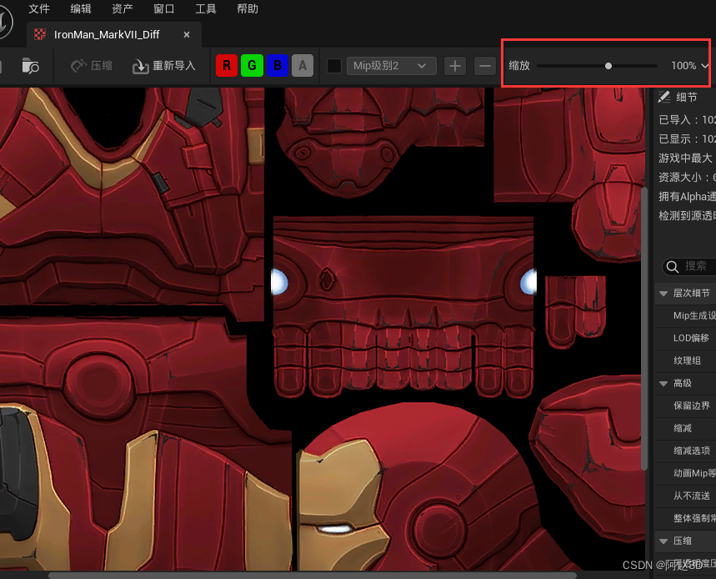Select the 细节 details panel tab
Image resolution: width=716 pixels, height=579 pixels.
click(x=686, y=97)
